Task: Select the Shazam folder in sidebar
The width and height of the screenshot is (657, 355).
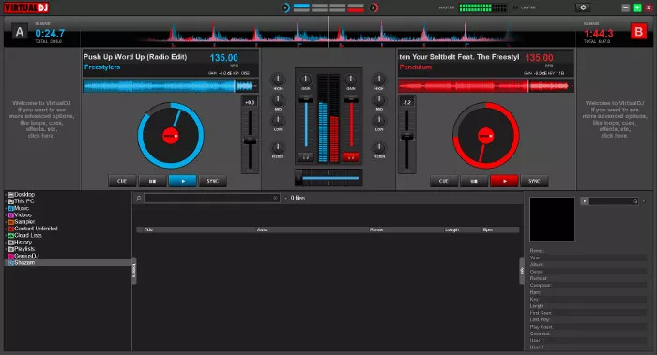Action: (x=24, y=262)
